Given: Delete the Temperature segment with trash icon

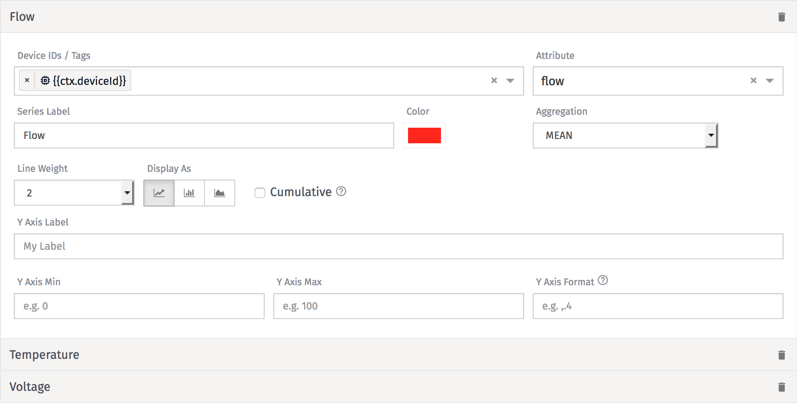Looking at the screenshot, I should (x=781, y=355).
